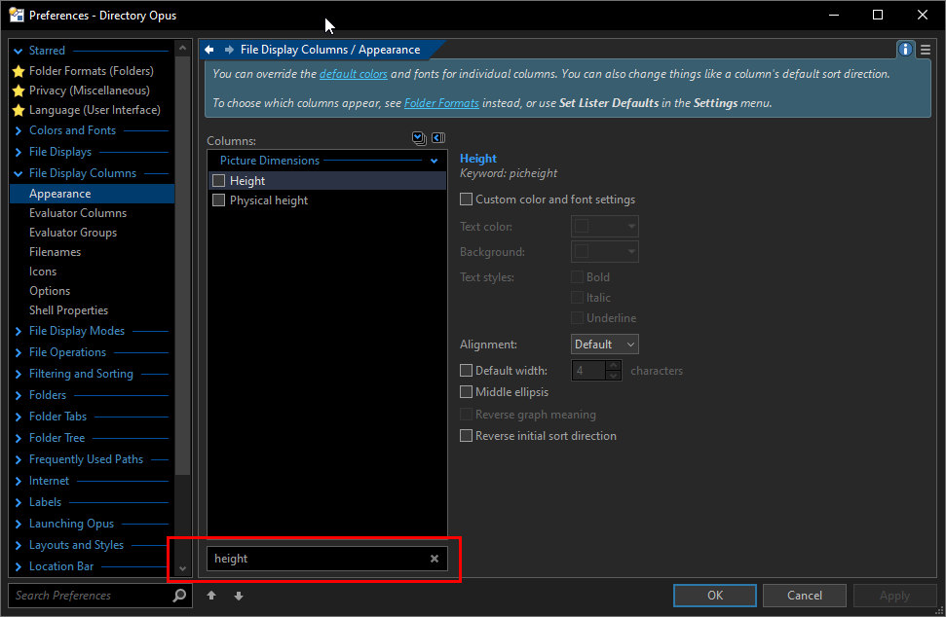946x617 pixels.
Task: Expand the Location Bar category
Action: (19, 567)
